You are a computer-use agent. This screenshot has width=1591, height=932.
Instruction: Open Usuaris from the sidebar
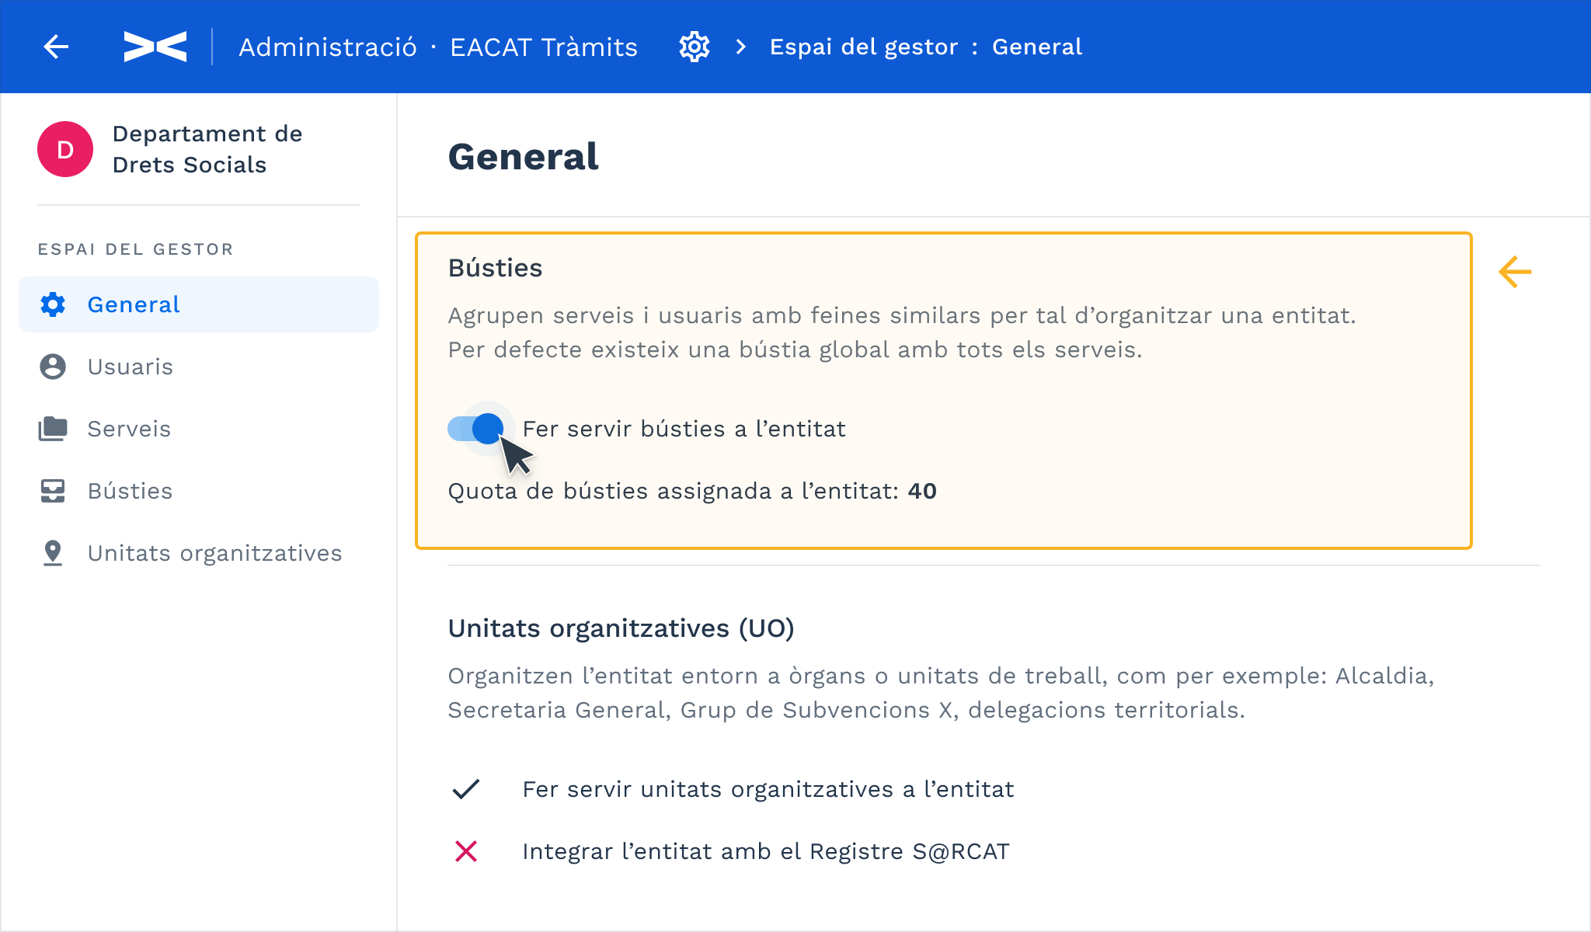coord(131,367)
